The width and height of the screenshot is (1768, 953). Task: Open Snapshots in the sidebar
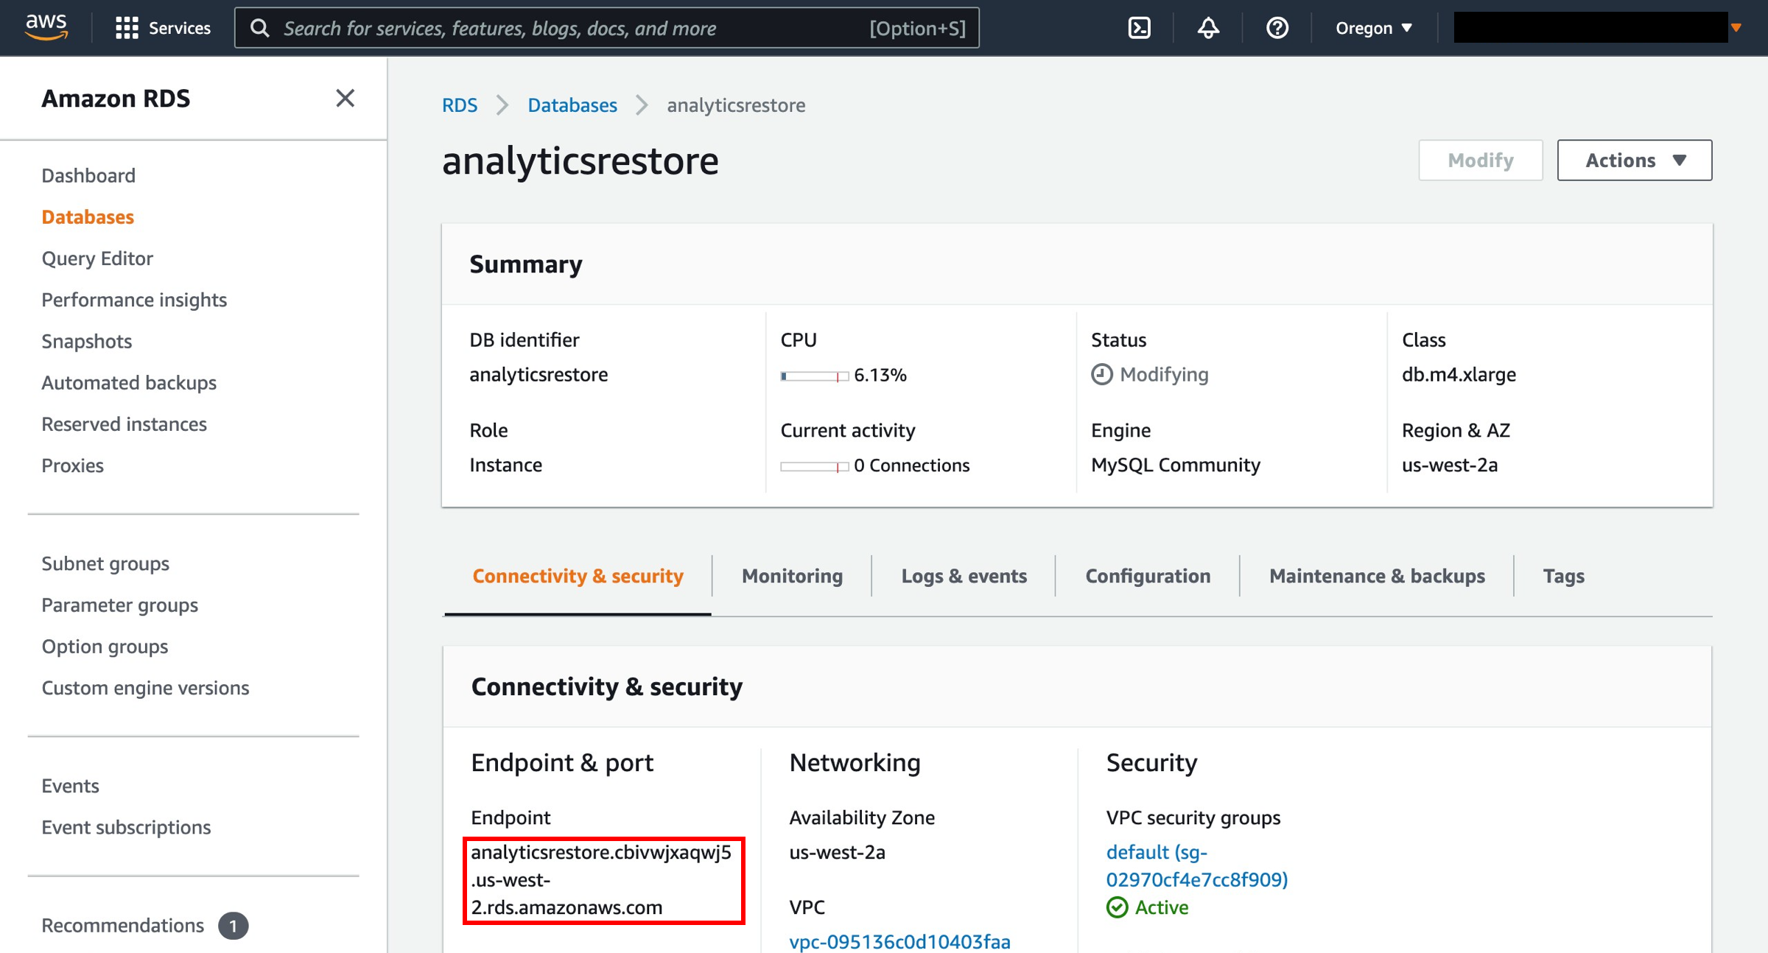click(x=86, y=341)
